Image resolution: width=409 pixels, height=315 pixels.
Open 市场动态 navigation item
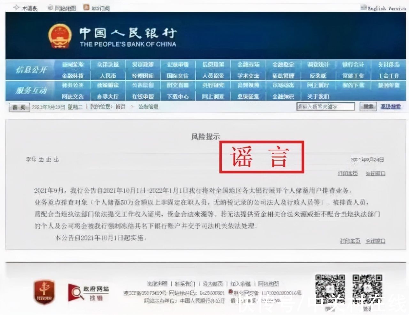tap(283, 85)
